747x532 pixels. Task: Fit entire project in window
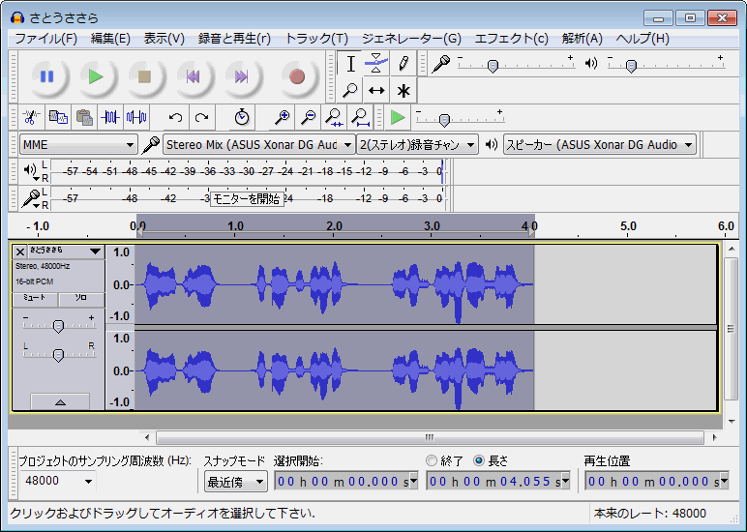(x=360, y=117)
